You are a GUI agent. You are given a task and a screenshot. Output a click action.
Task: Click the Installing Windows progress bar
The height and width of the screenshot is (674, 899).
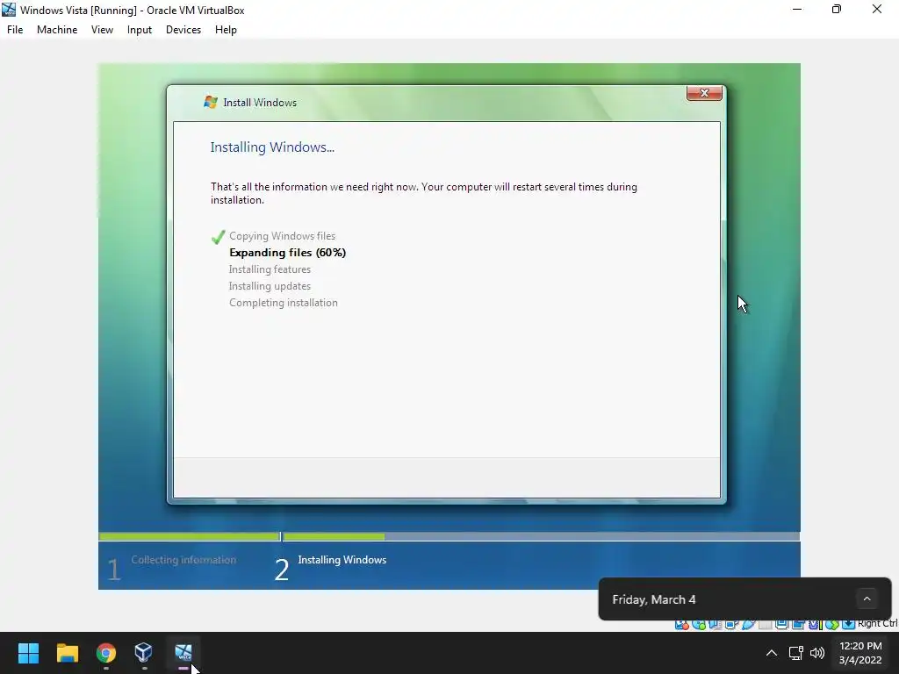point(541,537)
